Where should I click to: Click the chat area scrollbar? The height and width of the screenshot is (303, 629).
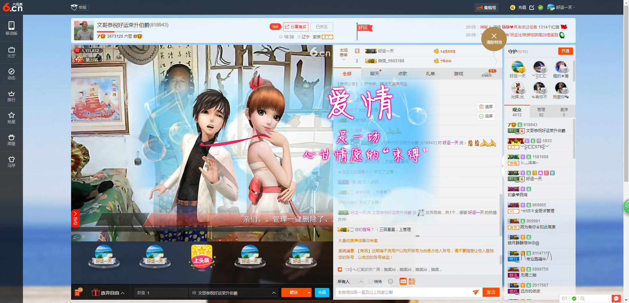pos(500,215)
